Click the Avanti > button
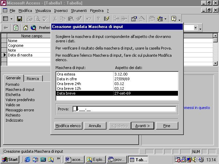Screen dimensions: 219x164 point(142,126)
